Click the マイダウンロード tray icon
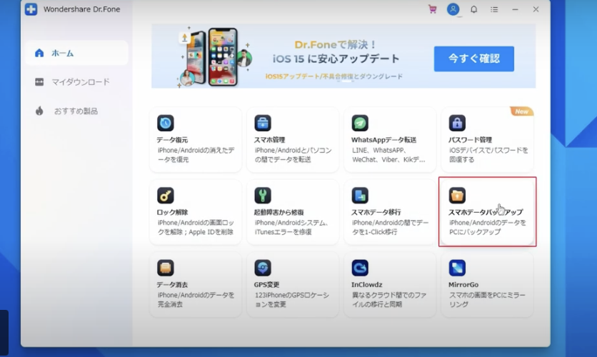This screenshot has height=357, width=597. pyautogui.click(x=39, y=82)
